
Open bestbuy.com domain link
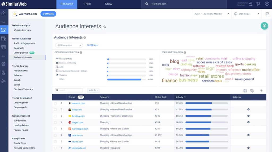[78, 116]
